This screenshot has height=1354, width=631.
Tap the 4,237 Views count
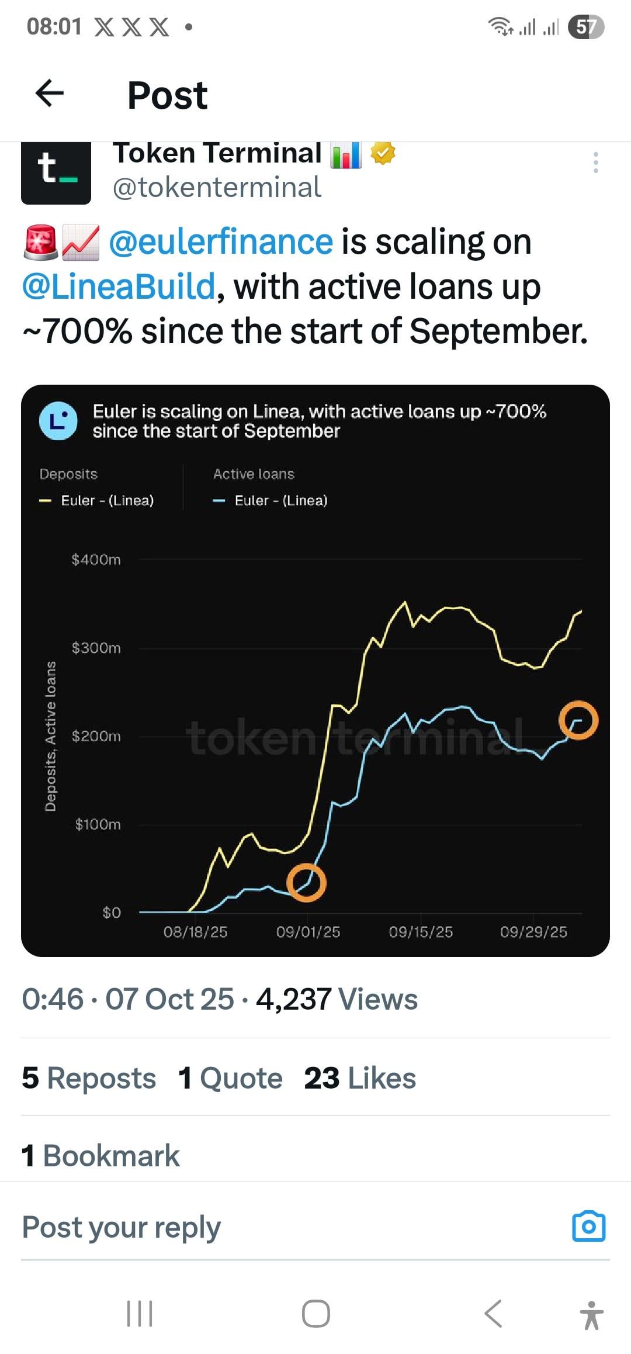pyautogui.click(x=337, y=999)
